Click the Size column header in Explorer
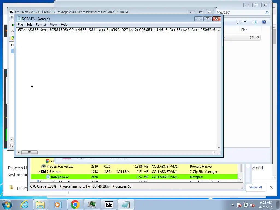Screen dimensions: 280x210 pyautogui.click(x=244, y=30)
